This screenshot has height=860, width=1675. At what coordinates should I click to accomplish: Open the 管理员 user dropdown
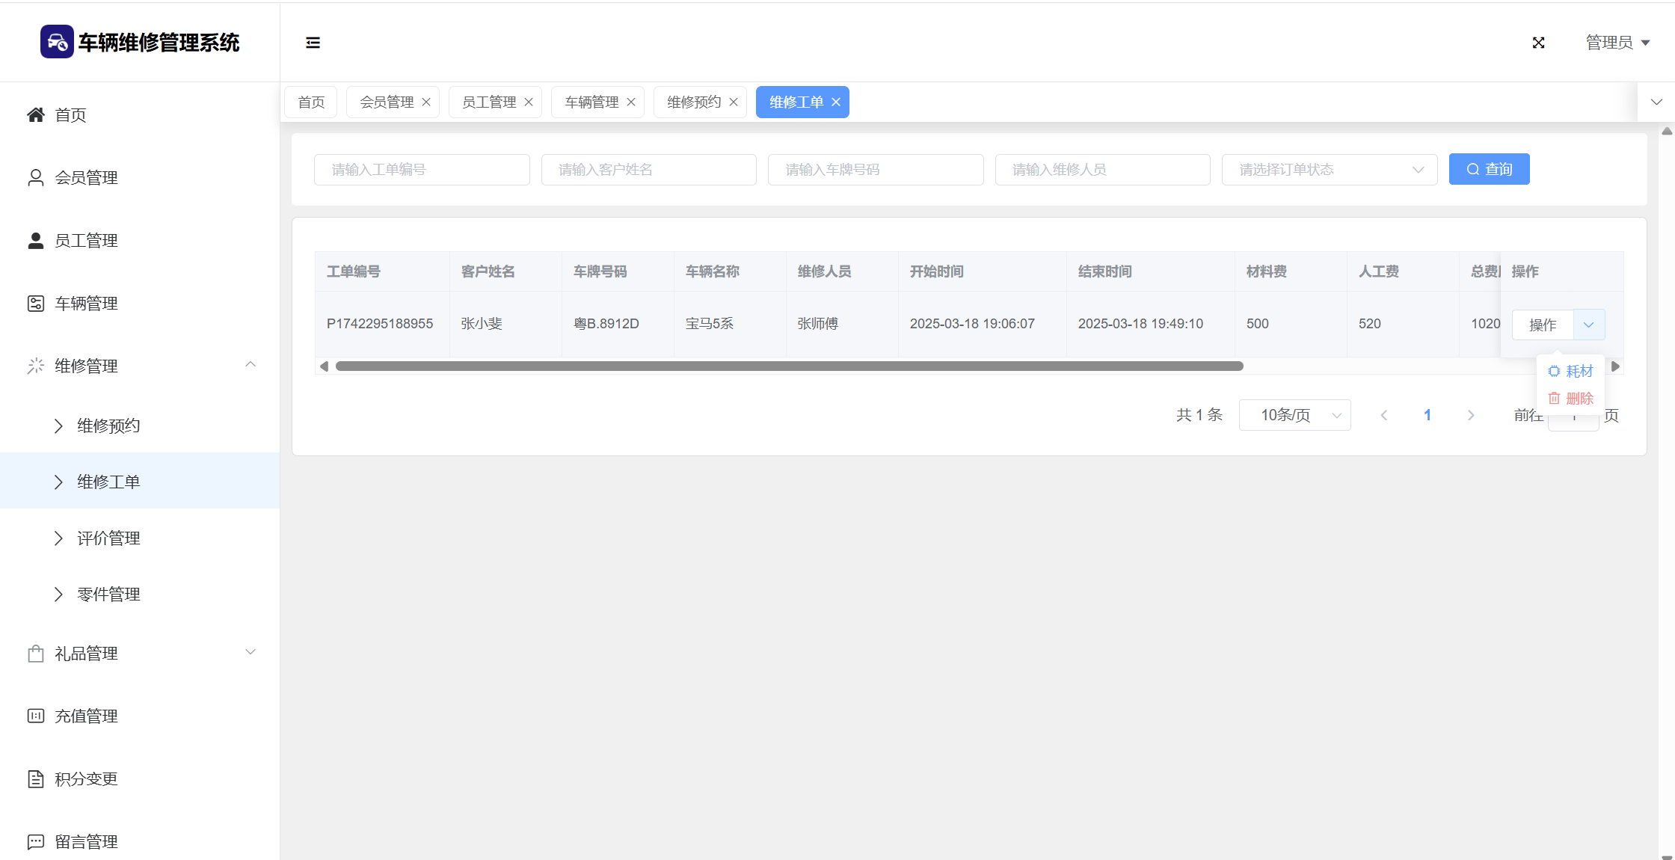pyautogui.click(x=1617, y=43)
